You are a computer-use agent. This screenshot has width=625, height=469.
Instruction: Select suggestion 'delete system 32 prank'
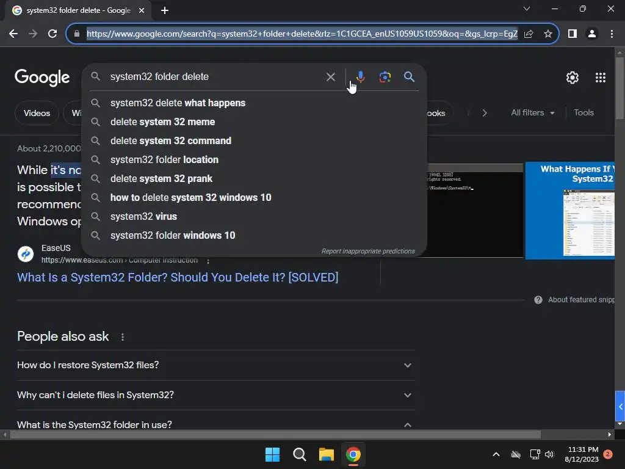point(253,179)
